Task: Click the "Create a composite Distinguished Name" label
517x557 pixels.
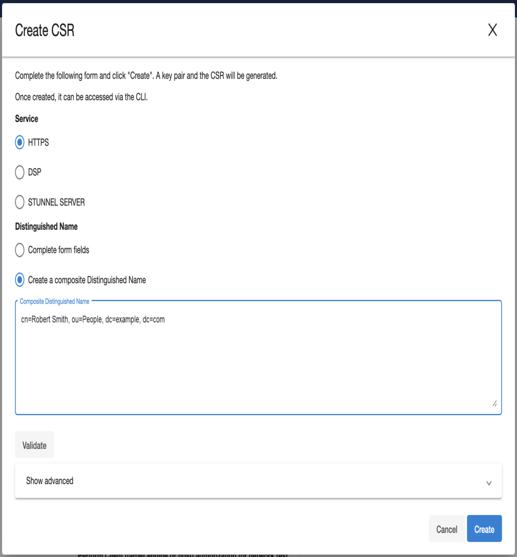Action: pos(87,280)
